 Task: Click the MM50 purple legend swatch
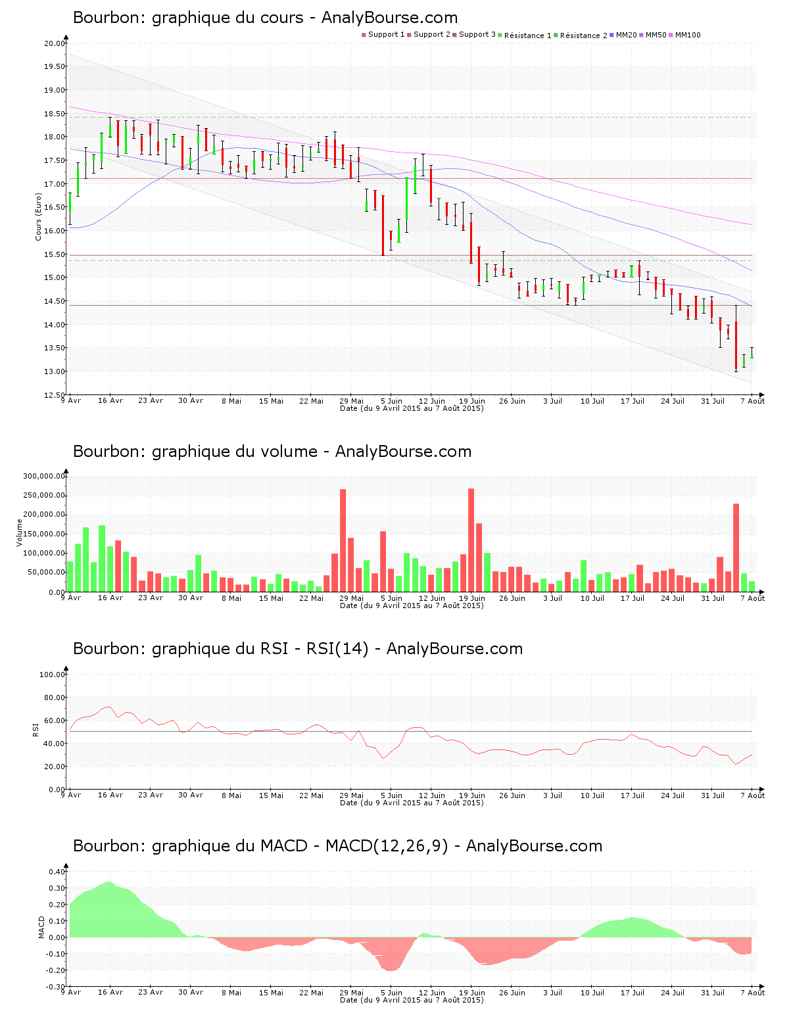click(642, 35)
